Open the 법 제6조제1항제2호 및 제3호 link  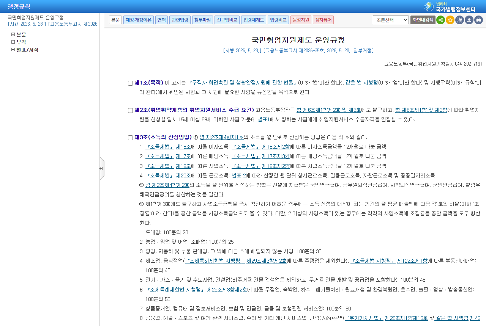pos(329,110)
